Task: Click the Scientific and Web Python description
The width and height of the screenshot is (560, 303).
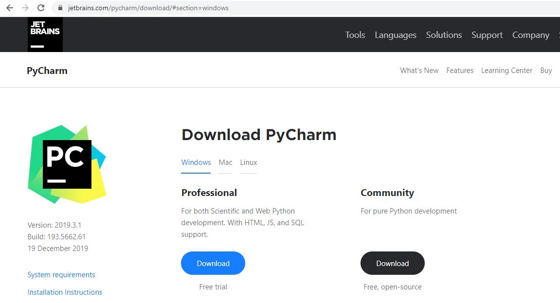Action: pyautogui.click(x=242, y=223)
